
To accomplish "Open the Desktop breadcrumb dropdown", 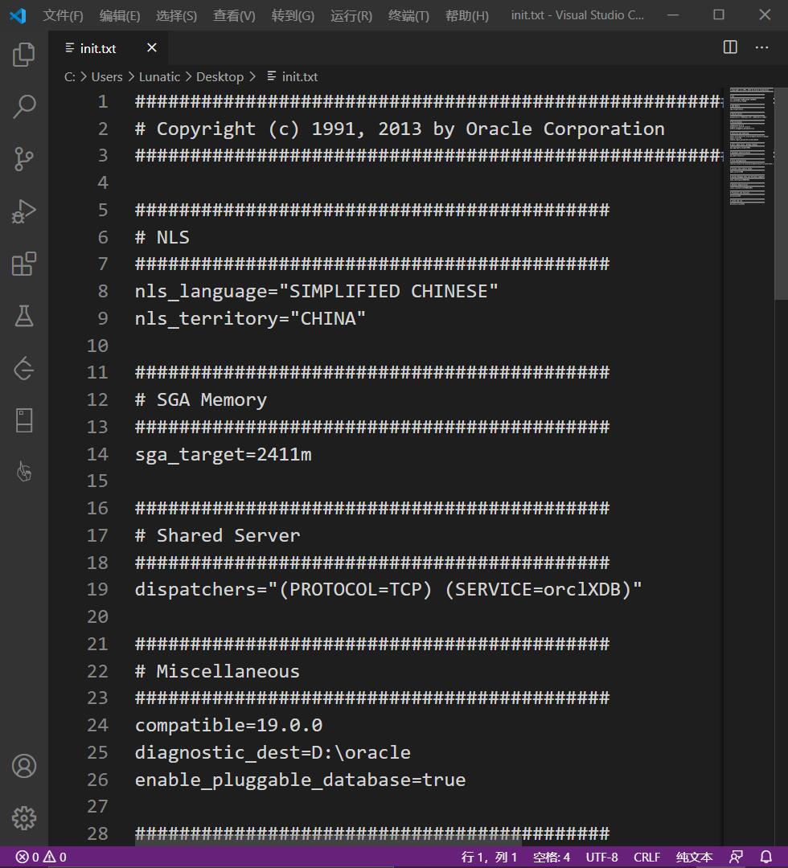I will pyautogui.click(x=220, y=76).
